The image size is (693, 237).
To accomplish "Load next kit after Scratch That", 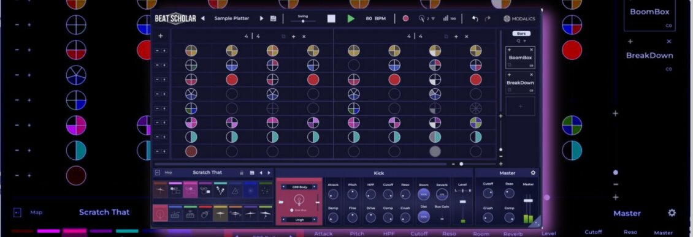I will (269, 173).
